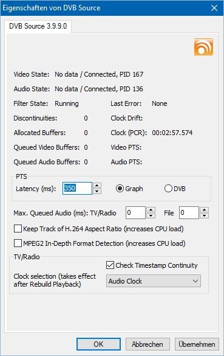The width and height of the screenshot is (224, 356).
Task: Switch to DVB Source 3.9.9.0 tab
Action: [38, 26]
